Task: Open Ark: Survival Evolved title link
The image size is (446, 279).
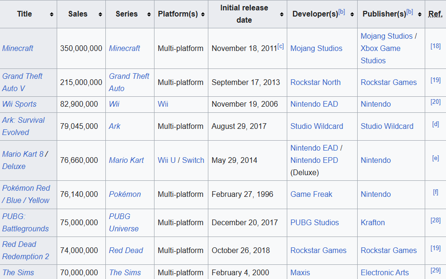Action: 23,126
